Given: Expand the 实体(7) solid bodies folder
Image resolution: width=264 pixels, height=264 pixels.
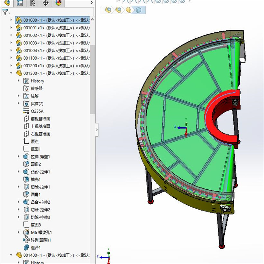Looking at the screenshot, I should [18, 104].
